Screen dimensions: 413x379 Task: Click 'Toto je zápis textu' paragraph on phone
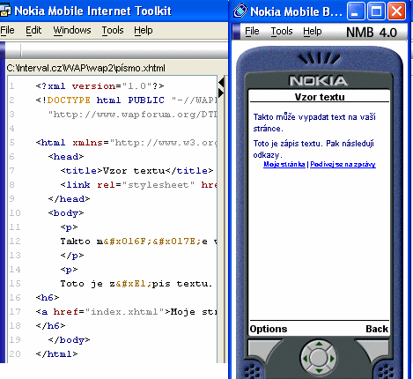point(313,149)
